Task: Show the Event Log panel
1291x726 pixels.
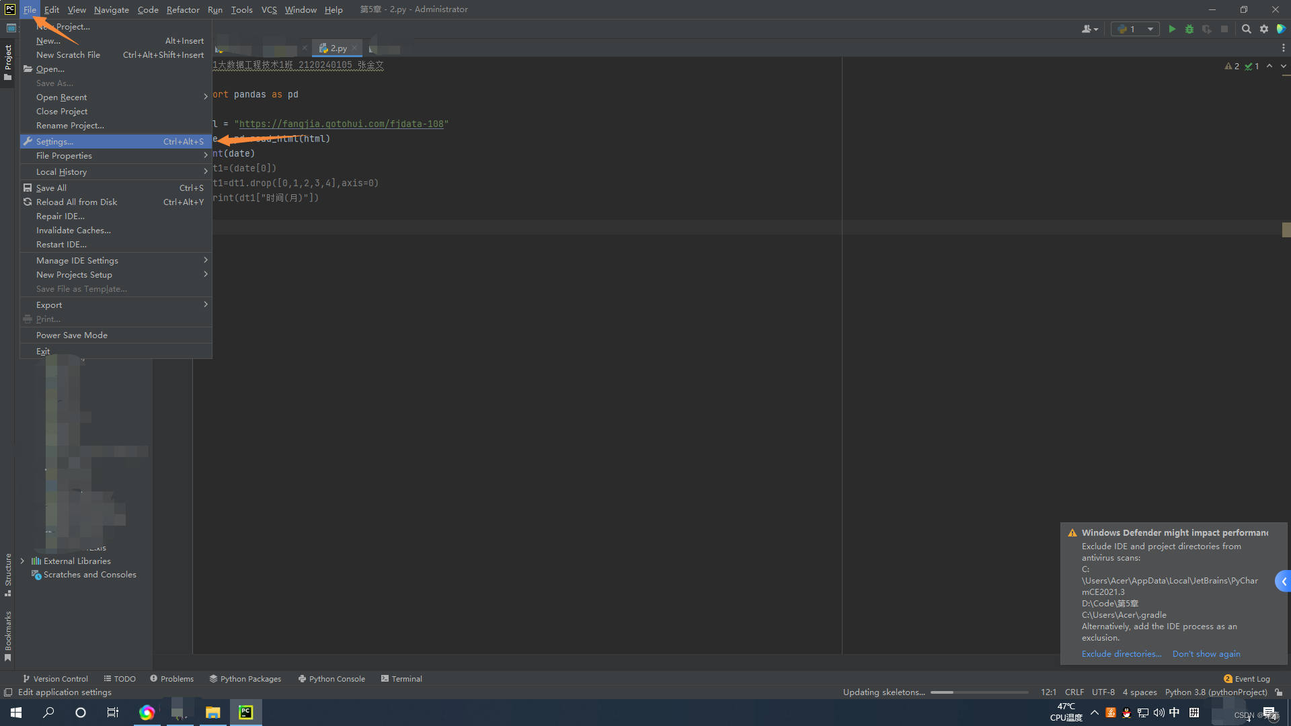Action: [1247, 679]
